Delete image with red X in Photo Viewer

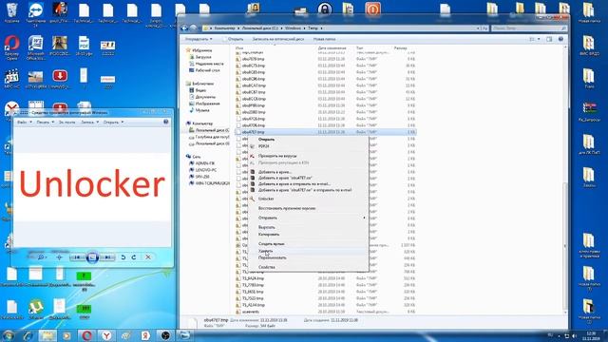coord(148,257)
